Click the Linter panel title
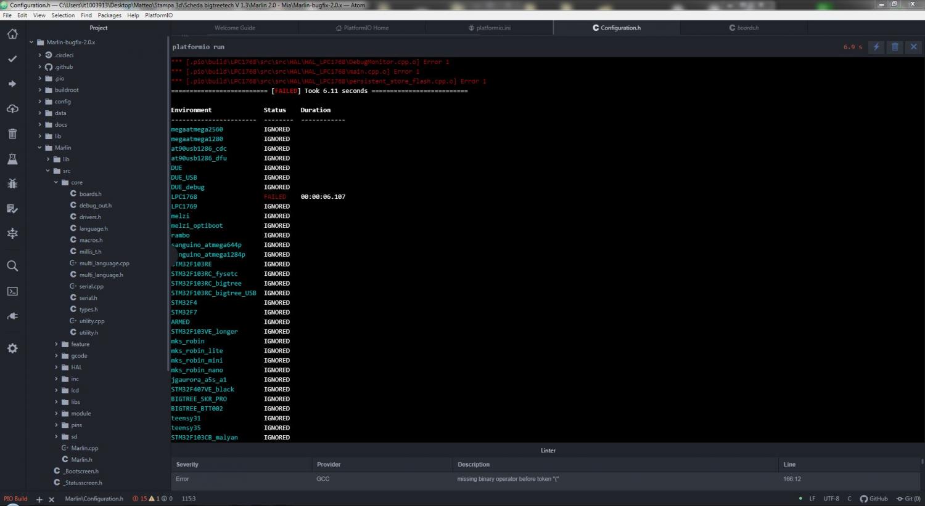The width and height of the screenshot is (925, 506). [548, 451]
